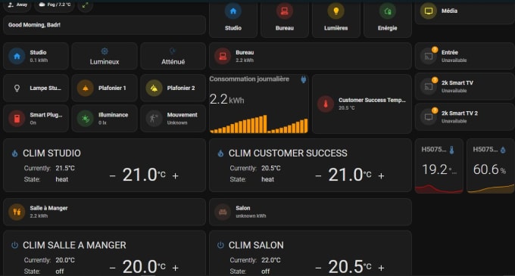This screenshot has height=276, width=515.
Task: Toggle the Plafonier 2 light
Action: 173,88
